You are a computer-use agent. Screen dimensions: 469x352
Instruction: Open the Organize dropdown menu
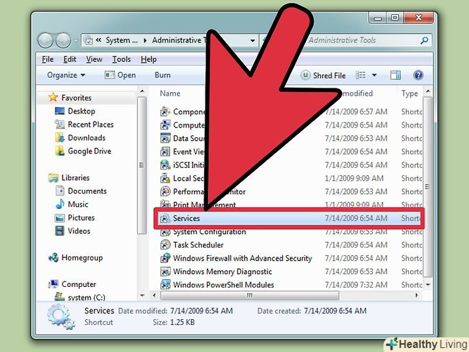(x=66, y=75)
